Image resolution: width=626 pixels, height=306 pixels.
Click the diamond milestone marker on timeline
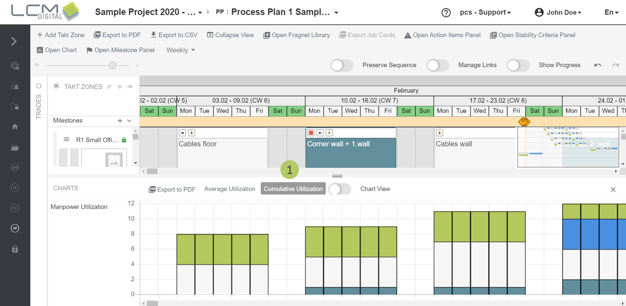524,122
